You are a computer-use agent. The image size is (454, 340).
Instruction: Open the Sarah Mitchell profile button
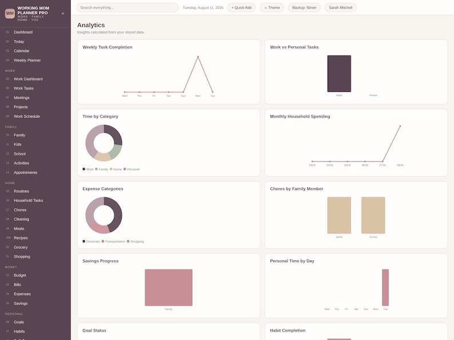pyautogui.click(x=341, y=7)
